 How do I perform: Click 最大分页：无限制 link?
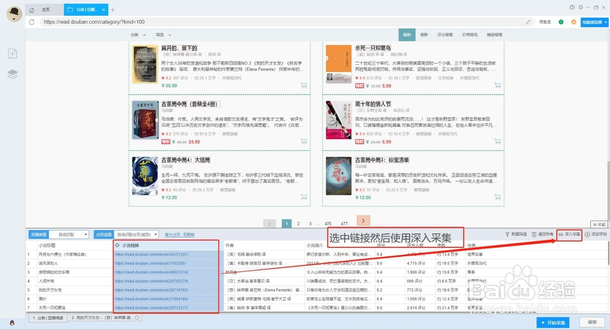pyautogui.click(x=179, y=235)
